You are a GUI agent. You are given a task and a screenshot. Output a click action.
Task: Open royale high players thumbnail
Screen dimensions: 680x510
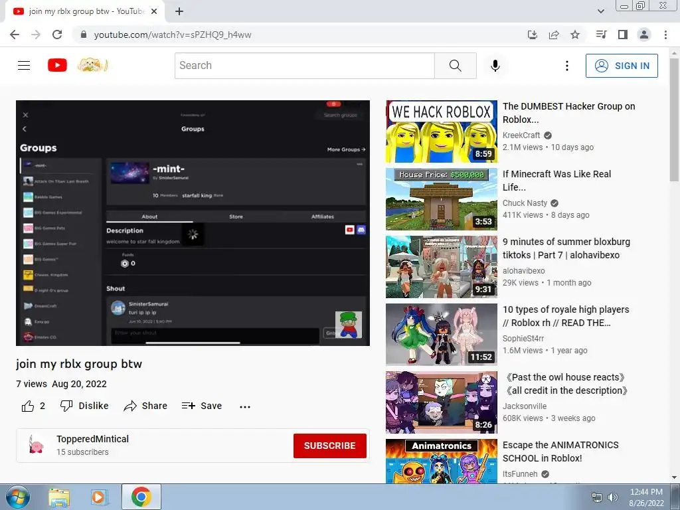click(442, 335)
